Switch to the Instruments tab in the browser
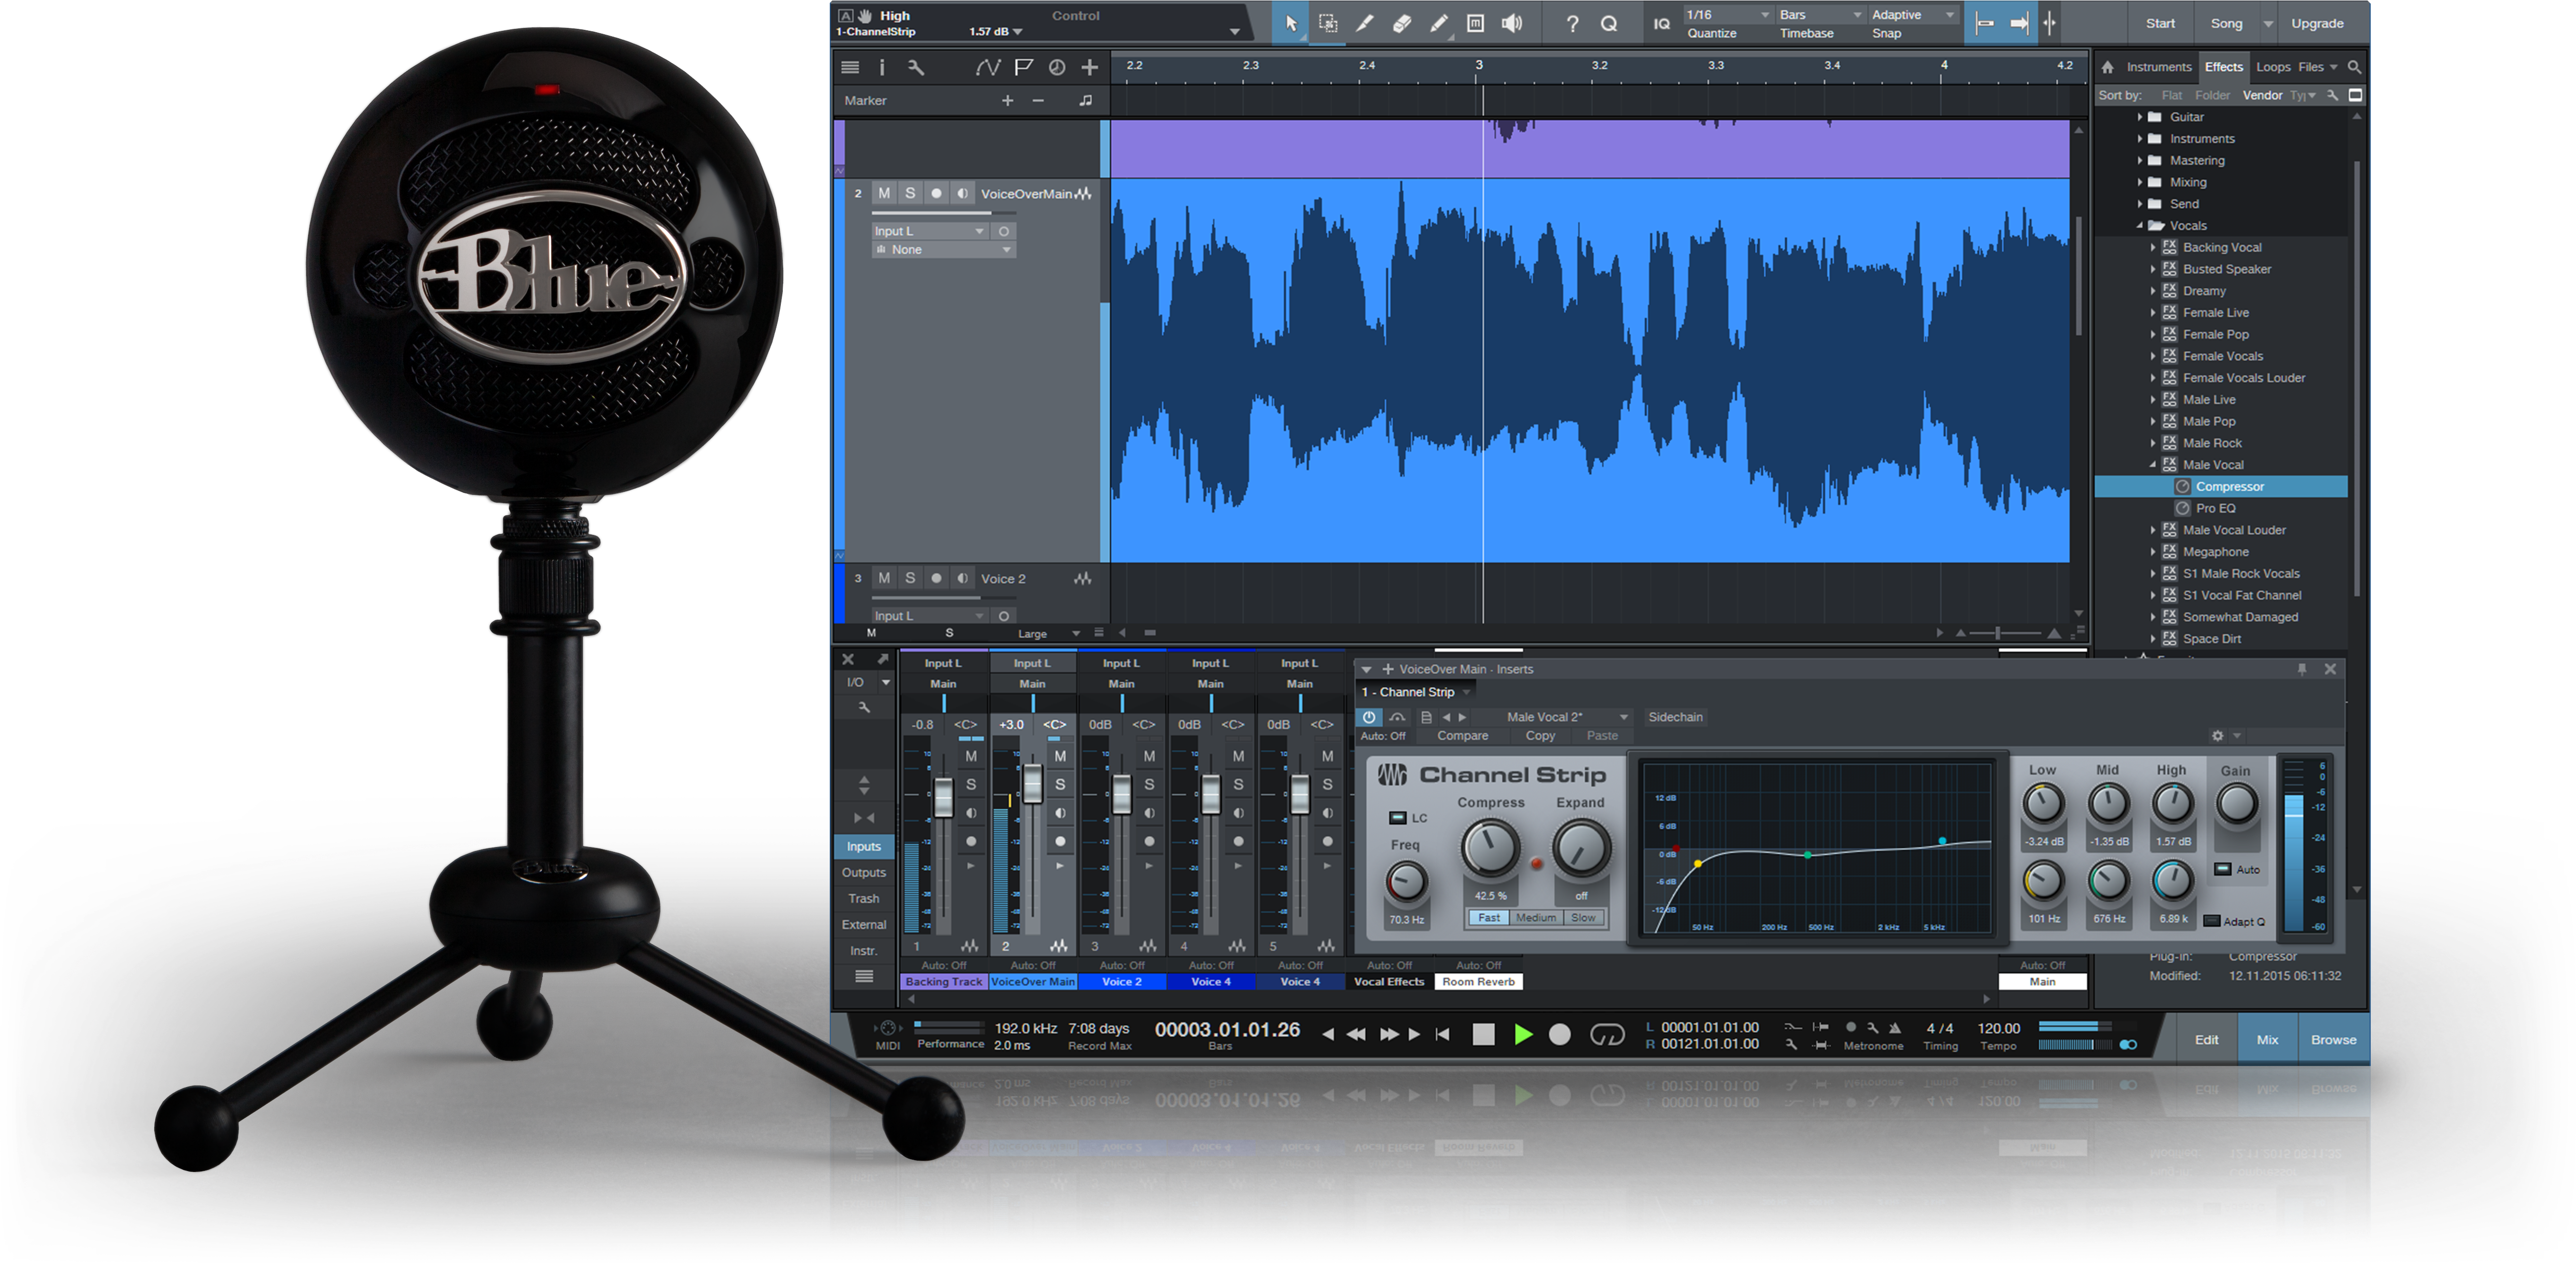This screenshot has width=2576, height=1263. coord(2159,67)
